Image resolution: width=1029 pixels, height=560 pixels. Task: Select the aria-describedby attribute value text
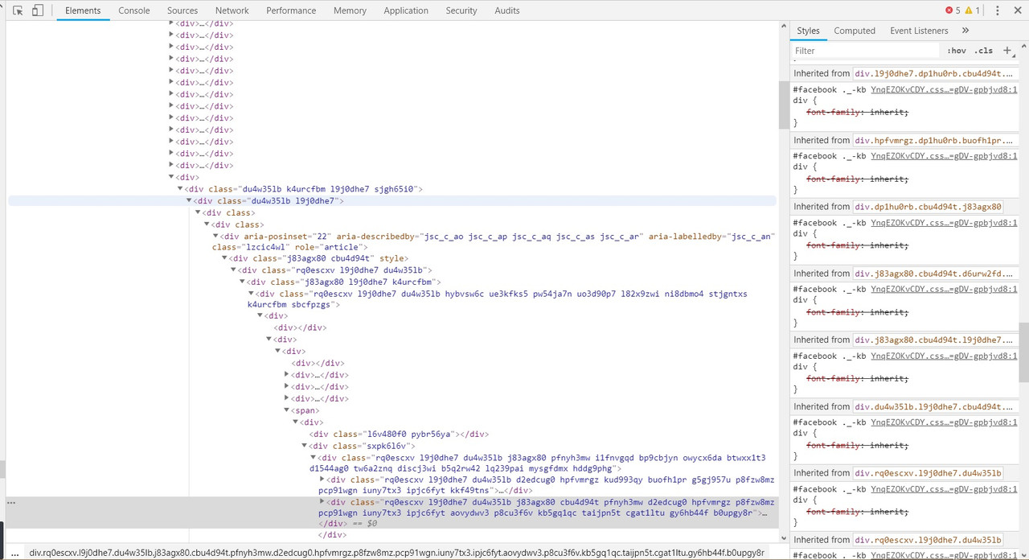(531, 237)
